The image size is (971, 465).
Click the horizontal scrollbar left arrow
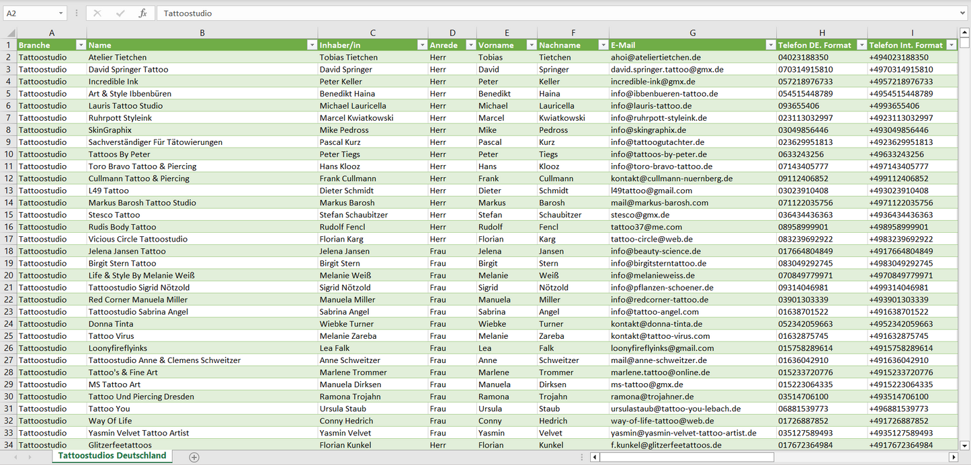[x=595, y=457]
